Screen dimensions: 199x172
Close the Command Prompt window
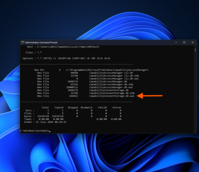tap(193, 42)
